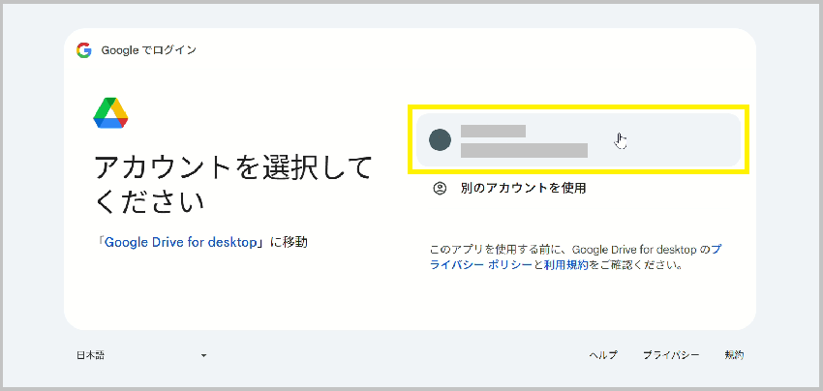823x391 pixels.
Task: Select the listed account with blurred name
Action: (578, 140)
